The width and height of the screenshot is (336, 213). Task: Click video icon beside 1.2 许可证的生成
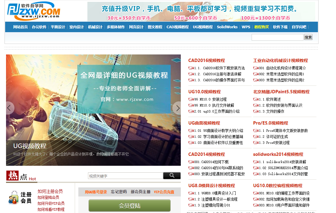pos(256,137)
